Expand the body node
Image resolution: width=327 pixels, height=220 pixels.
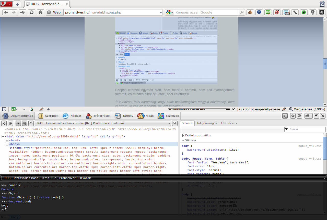tap(7, 144)
